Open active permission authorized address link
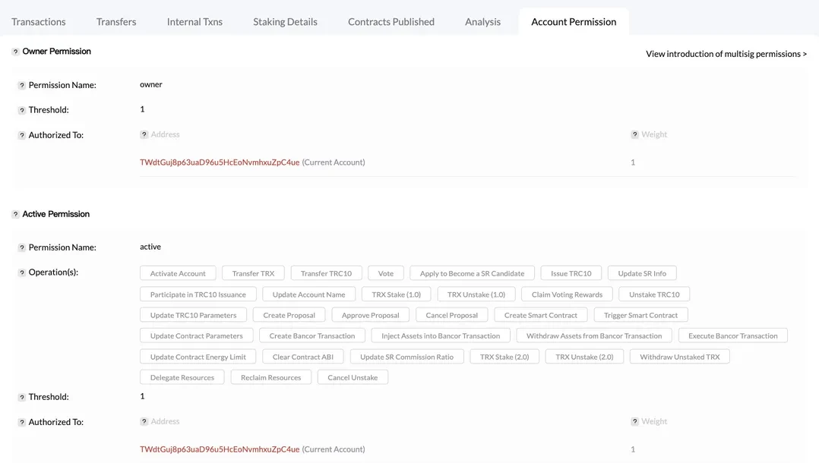The height and width of the screenshot is (463, 819). coord(220,449)
